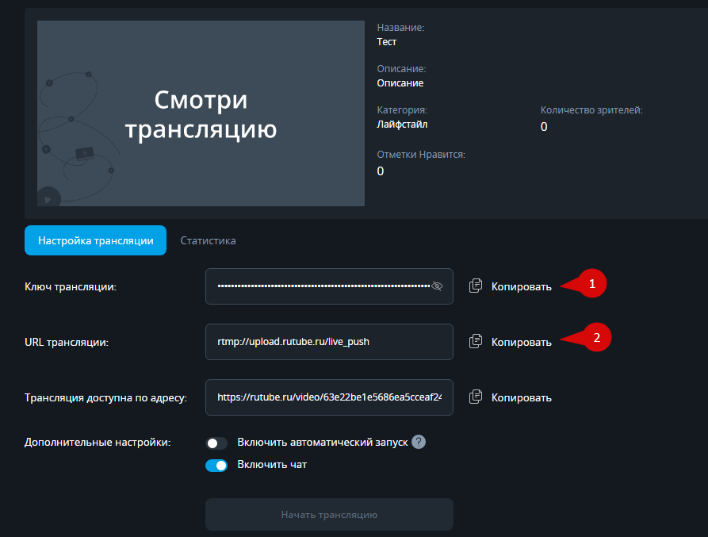
Task: Focus the URL трансляции input field
Action: 328,342
